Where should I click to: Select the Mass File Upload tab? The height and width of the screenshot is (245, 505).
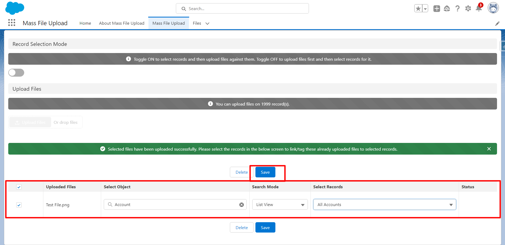pyautogui.click(x=169, y=23)
